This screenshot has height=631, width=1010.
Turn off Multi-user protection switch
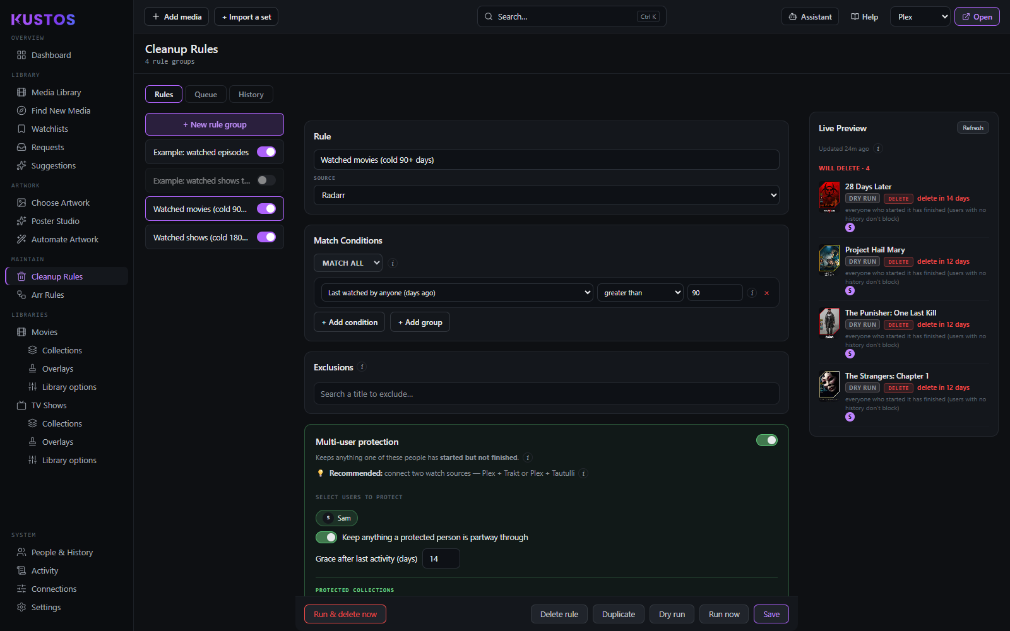[x=767, y=440]
